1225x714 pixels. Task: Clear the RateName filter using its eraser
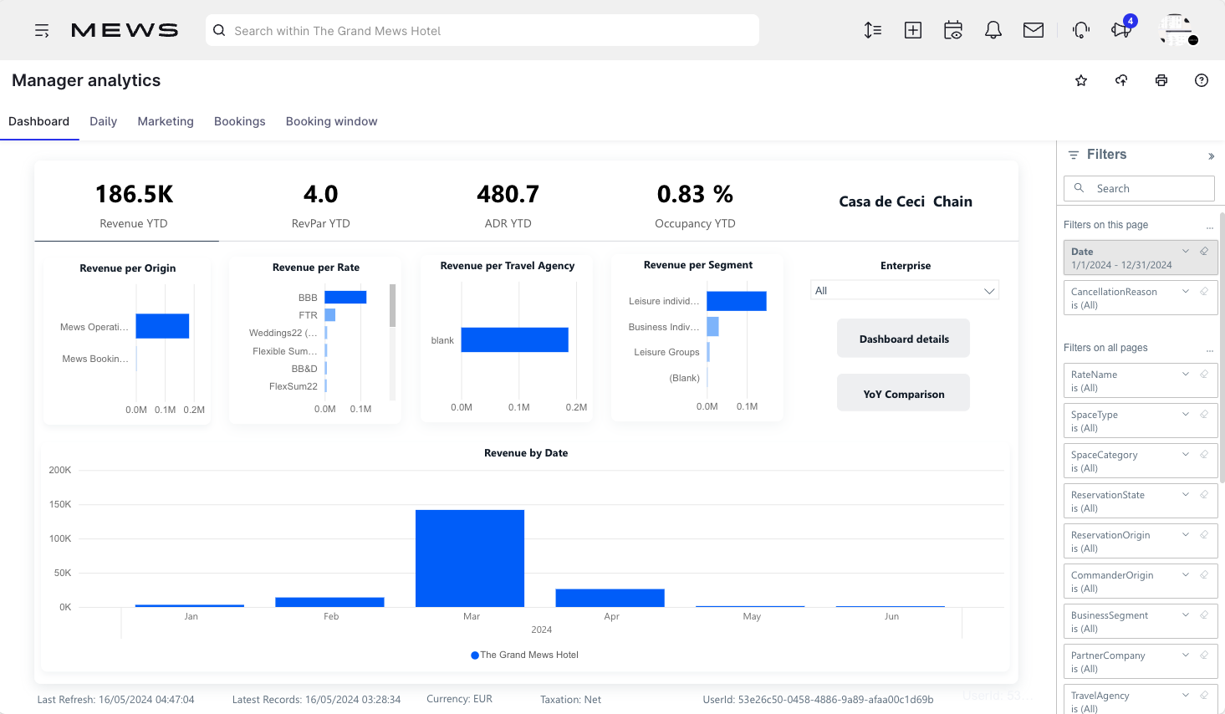(x=1204, y=374)
